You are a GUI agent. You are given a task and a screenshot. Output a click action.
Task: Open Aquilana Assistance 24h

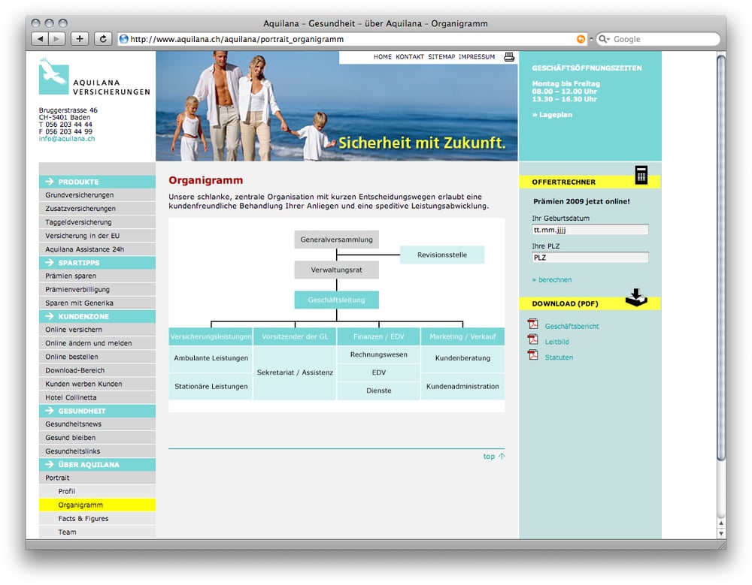tap(97, 249)
